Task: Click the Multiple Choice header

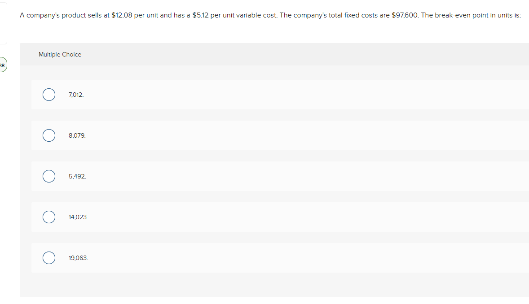Action: pyautogui.click(x=60, y=54)
